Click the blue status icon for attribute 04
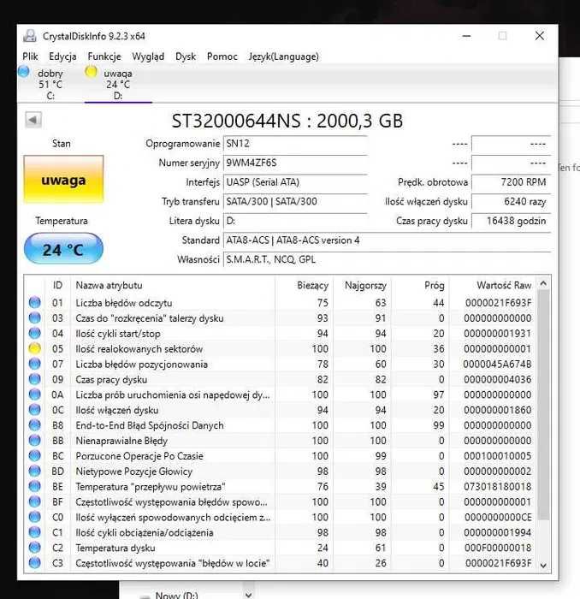Viewport: 580px width, 599px height. (x=35, y=333)
